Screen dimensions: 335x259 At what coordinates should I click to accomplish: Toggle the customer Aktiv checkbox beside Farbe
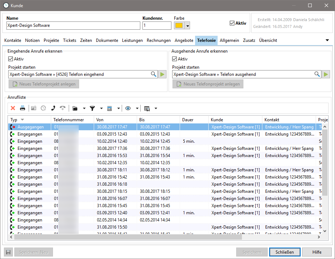(232, 23)
